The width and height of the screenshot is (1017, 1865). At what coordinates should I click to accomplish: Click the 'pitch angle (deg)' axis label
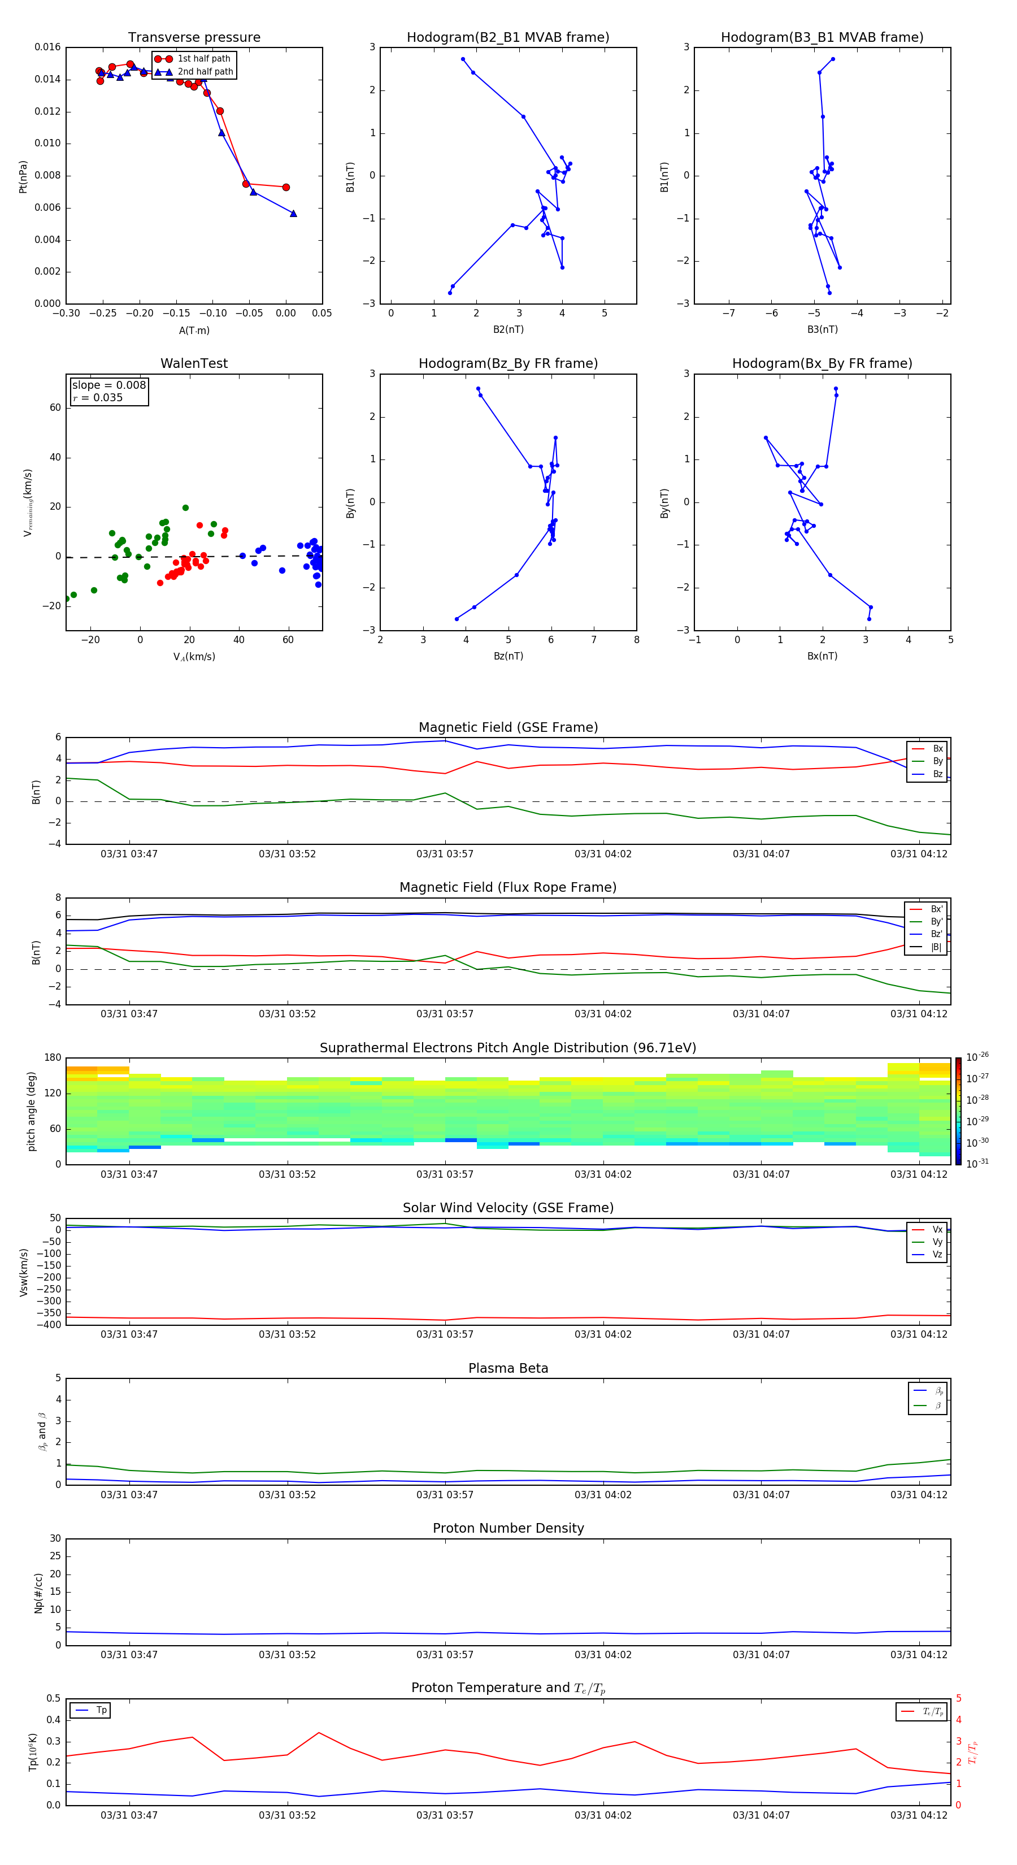[32, 1111]
